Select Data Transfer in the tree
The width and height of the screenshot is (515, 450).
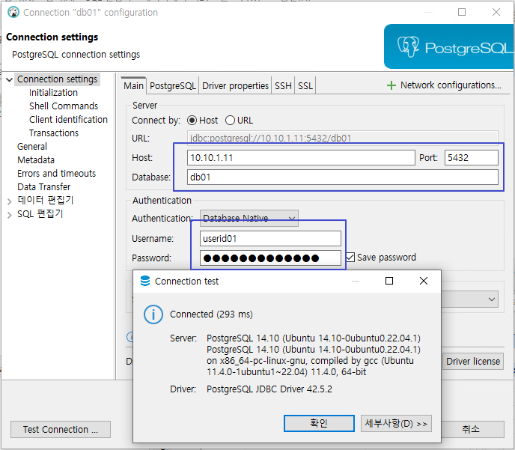point(43,187)
